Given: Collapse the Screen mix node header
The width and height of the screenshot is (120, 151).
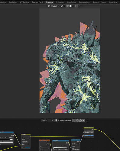Looking at the screenshot, I should click(22, 134).
